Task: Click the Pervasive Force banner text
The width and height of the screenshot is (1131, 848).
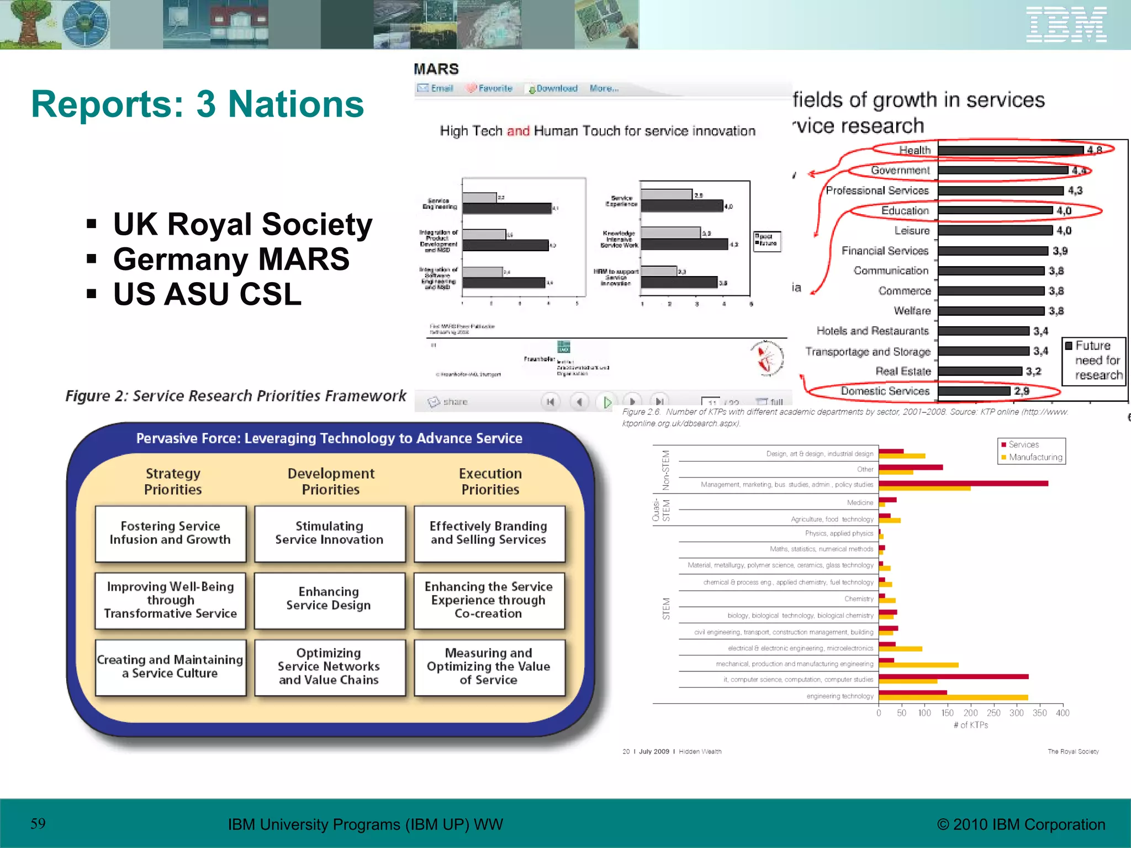Action: coord(329,438)
